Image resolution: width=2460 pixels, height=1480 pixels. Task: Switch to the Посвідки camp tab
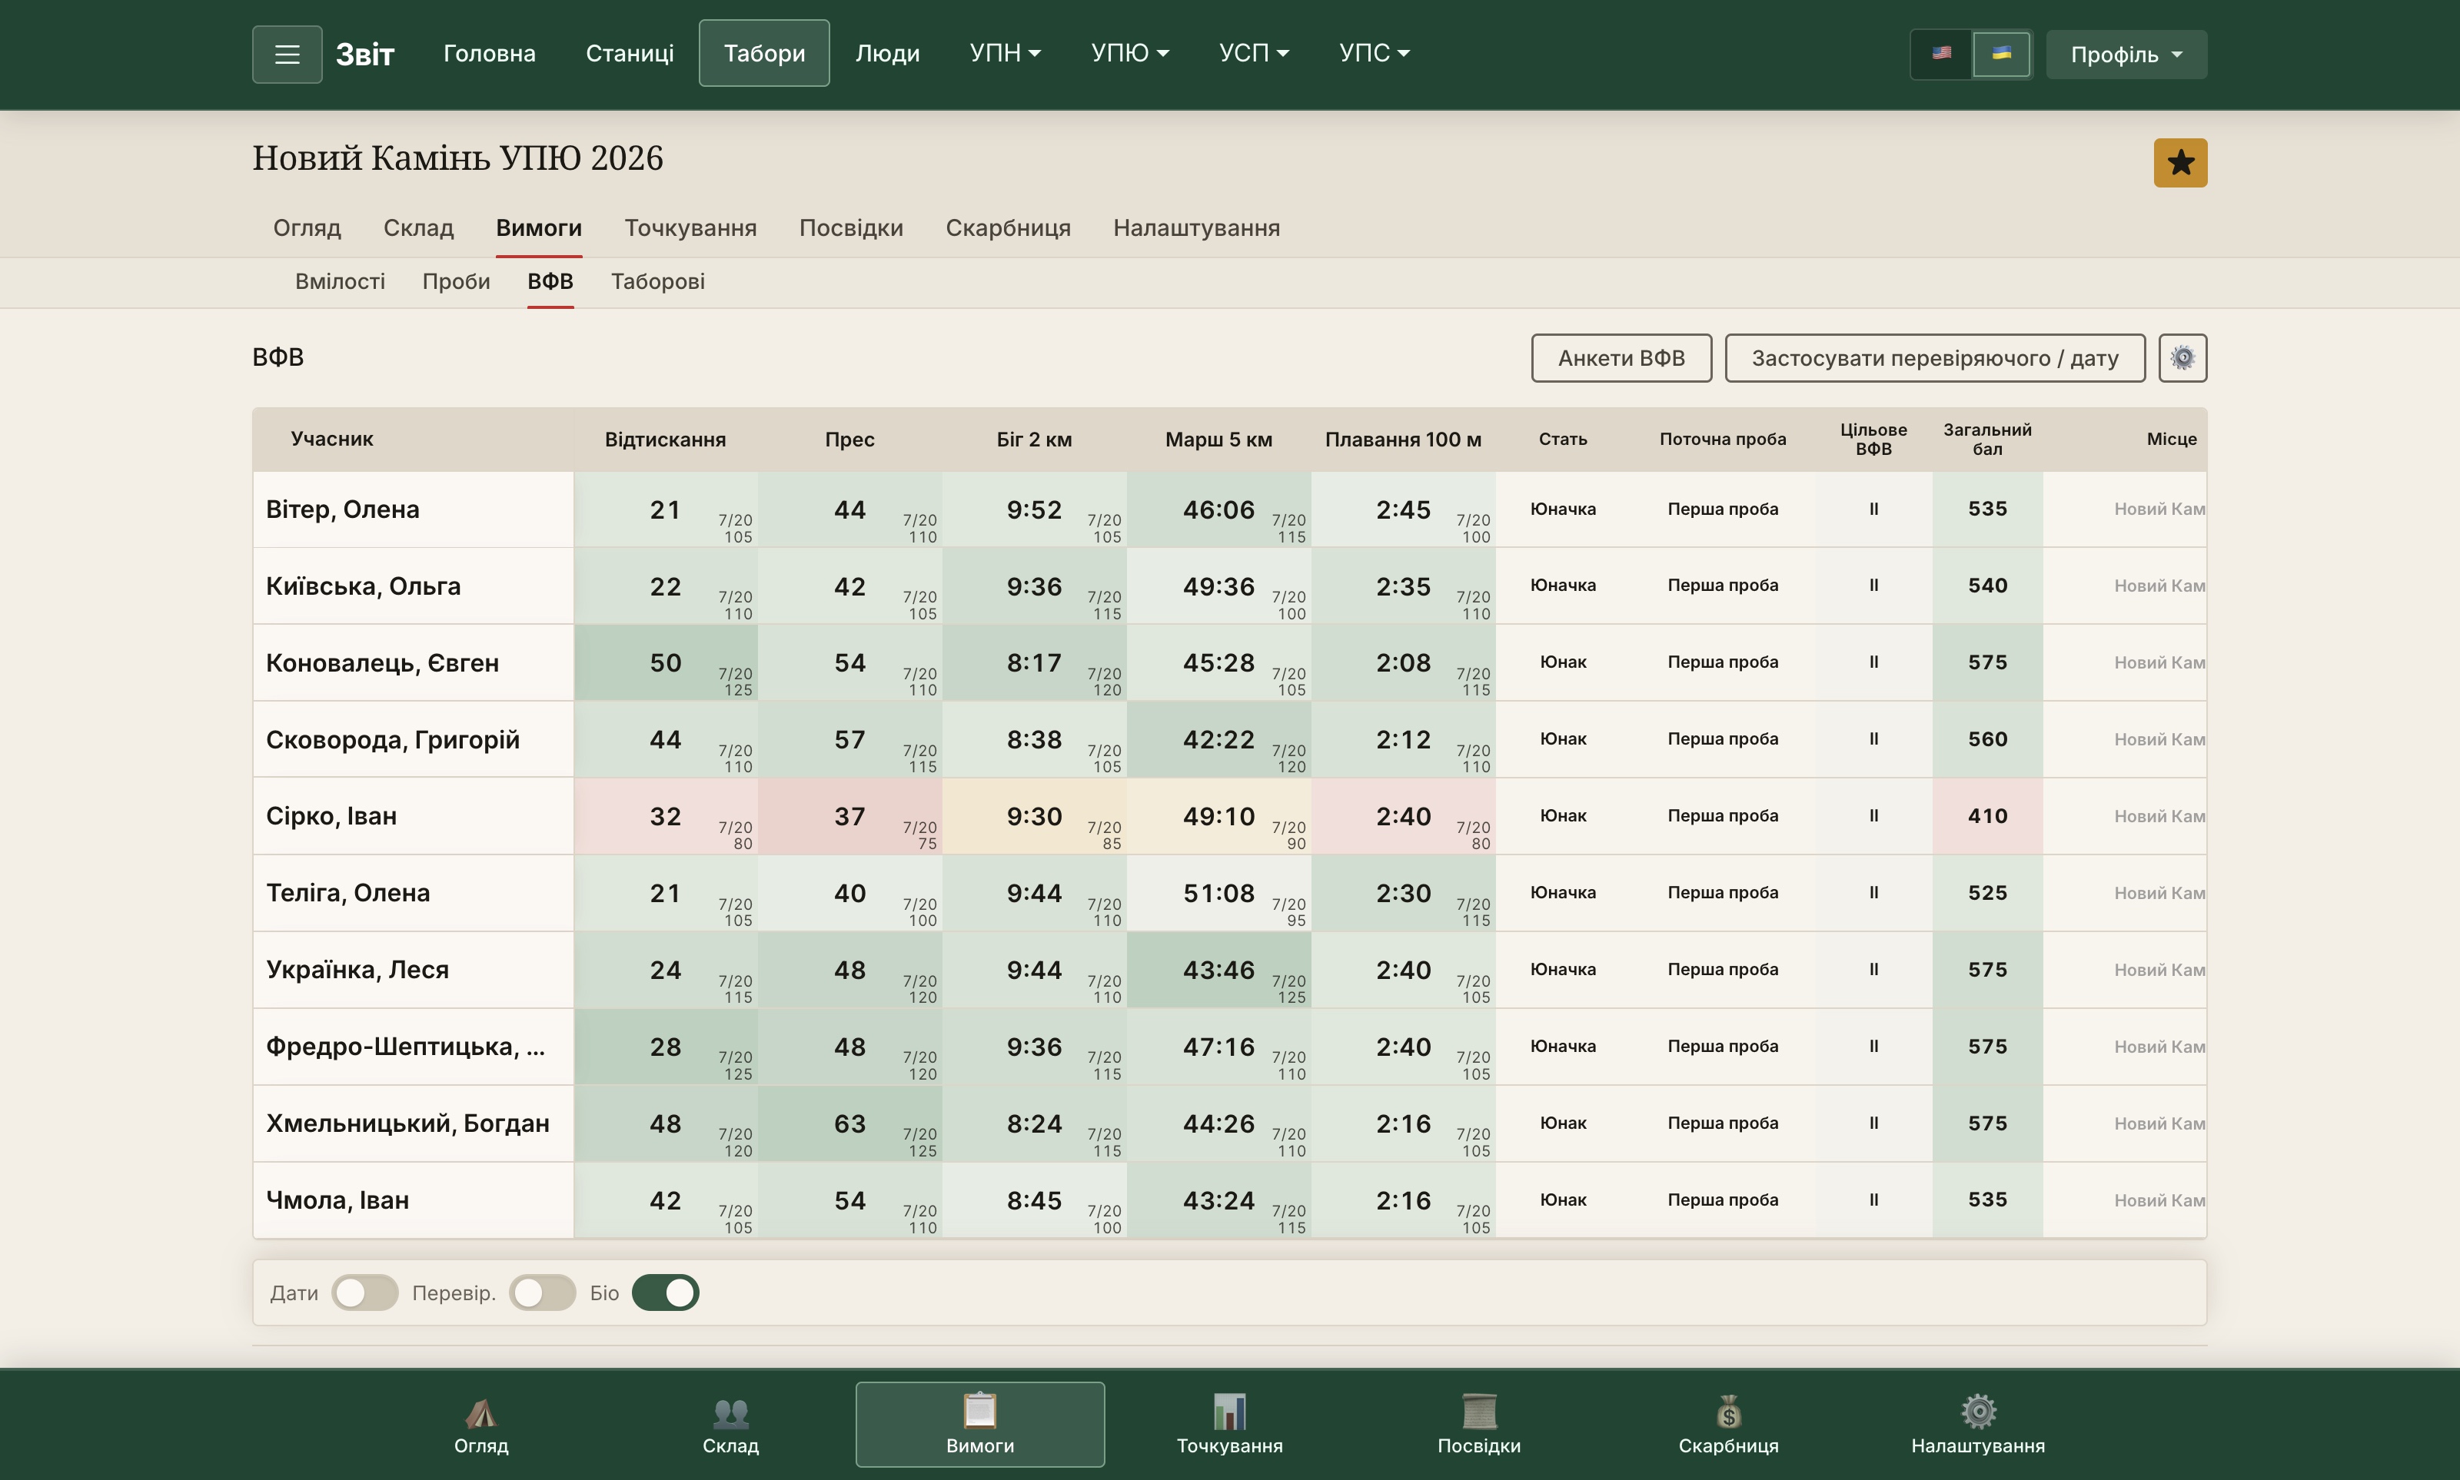tap(851, 227)
